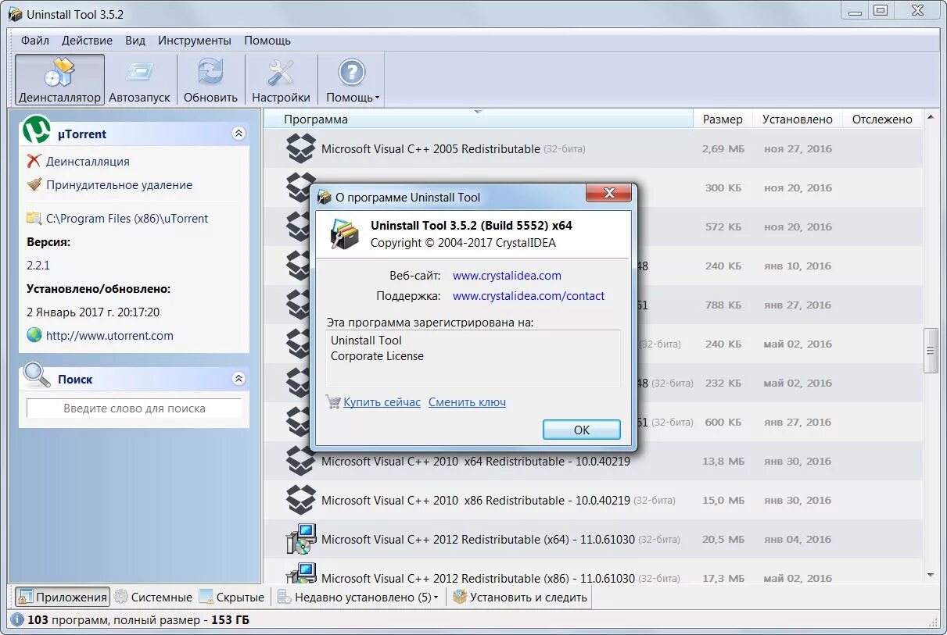Click the globe icon beside utorrent.com
Screen dimensions: 947x635
(x=34, y=335)
